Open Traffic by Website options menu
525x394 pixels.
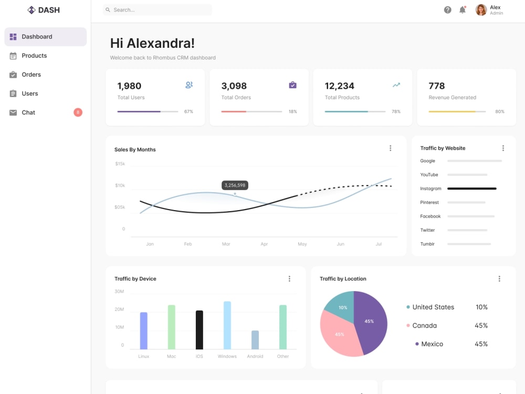(x=503, y=148)
